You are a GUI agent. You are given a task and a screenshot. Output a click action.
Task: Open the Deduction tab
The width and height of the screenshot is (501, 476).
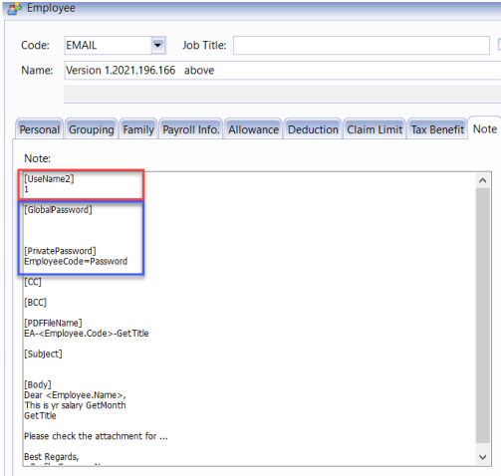(x=313, y=129)
